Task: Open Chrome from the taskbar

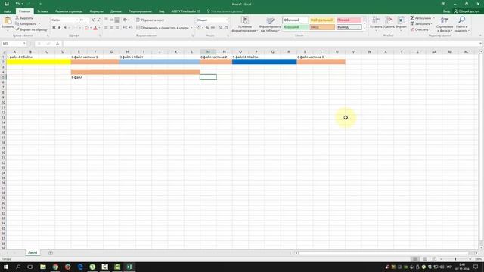Action: pyautogui.click(x=55, y=267)
